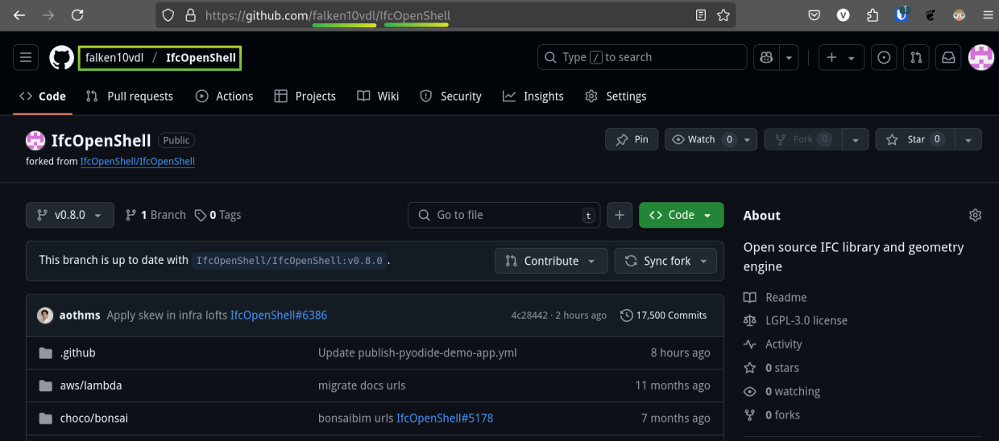The image size is (999, 441).
Task: Open the Projects tab
Action: pos(305,96)
